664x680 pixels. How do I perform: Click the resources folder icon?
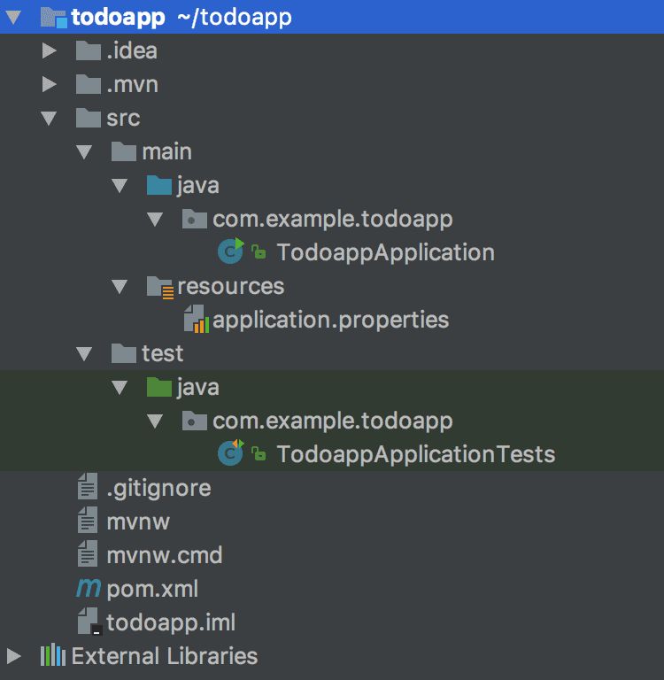tap(159, 286)
